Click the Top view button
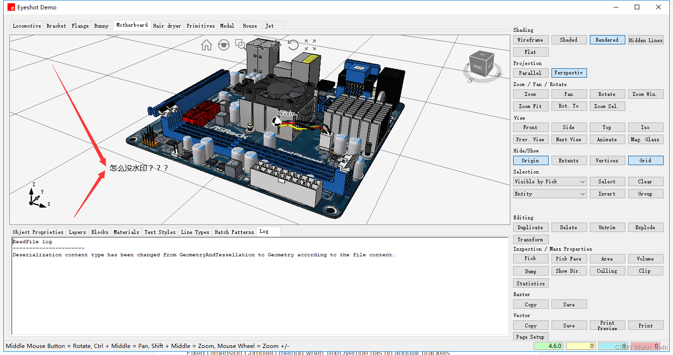Viewport: 673px width, 355px height. point(607,127)
